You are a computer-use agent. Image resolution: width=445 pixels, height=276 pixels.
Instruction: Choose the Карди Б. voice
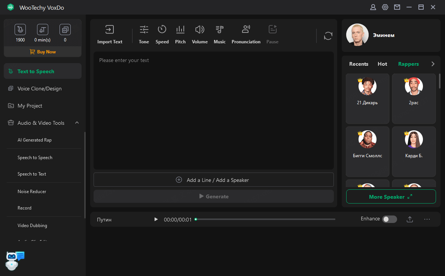[x=414, y=152]
